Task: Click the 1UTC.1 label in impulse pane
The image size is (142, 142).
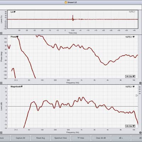Action: 132,12
